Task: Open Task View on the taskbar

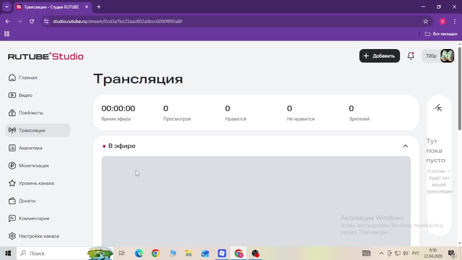Action: (122, 253)
